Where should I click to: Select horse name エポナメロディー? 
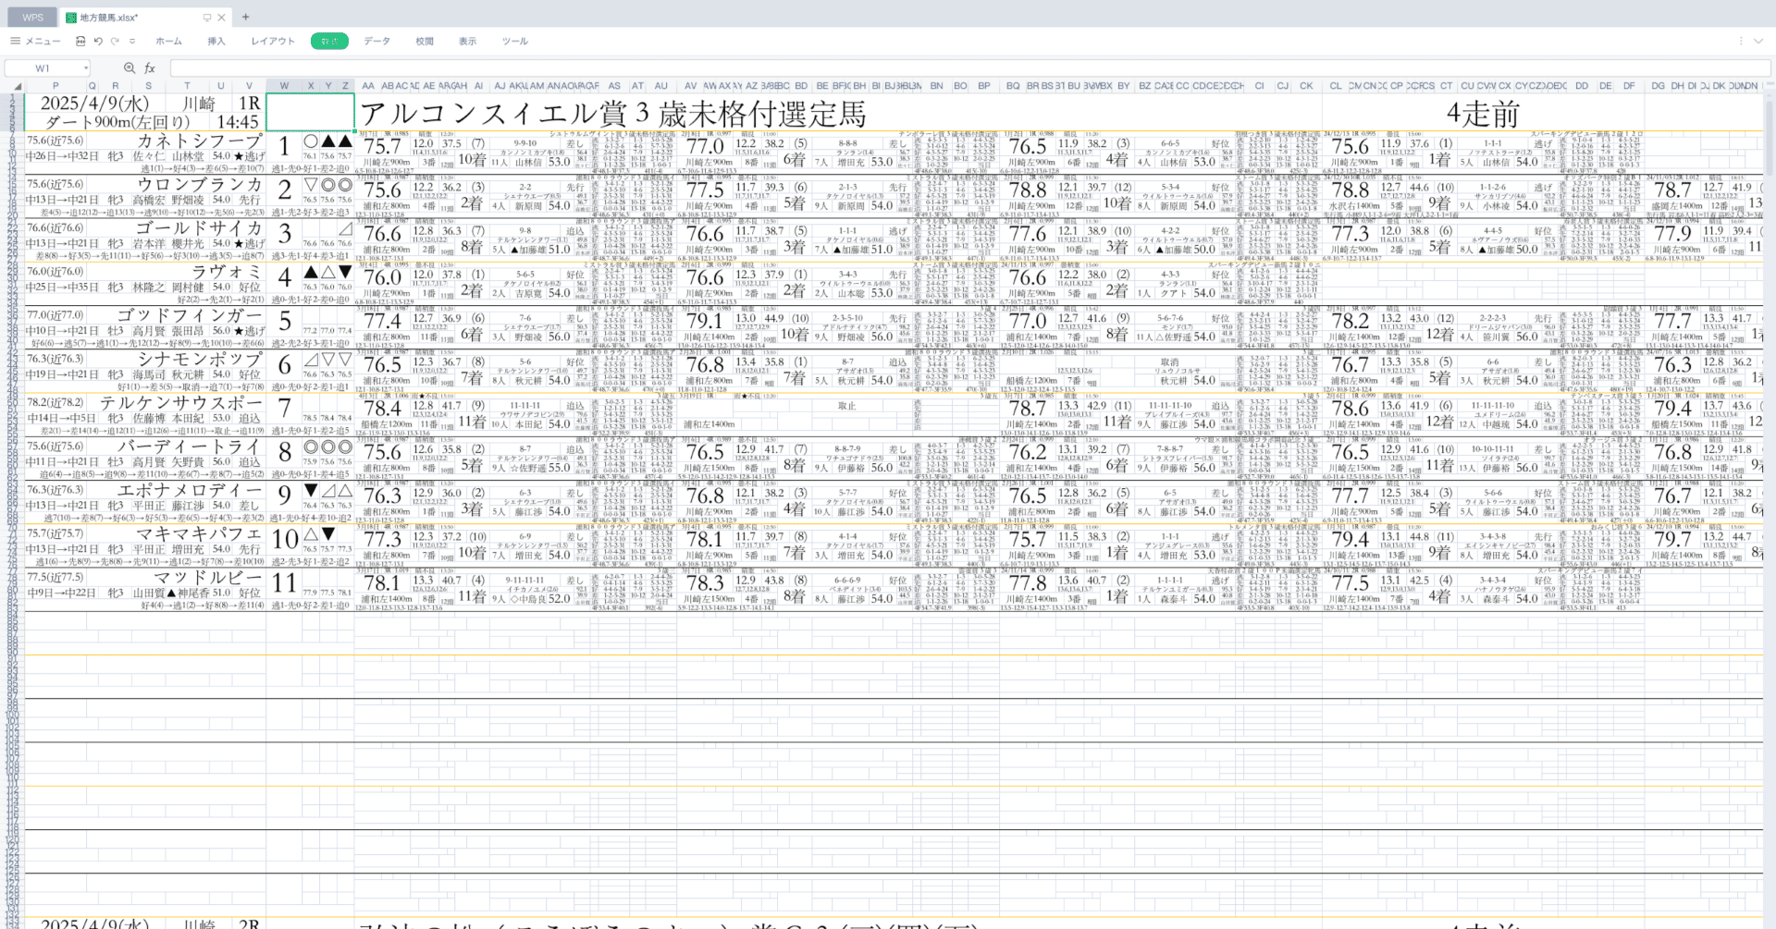[x=191, y=490]
